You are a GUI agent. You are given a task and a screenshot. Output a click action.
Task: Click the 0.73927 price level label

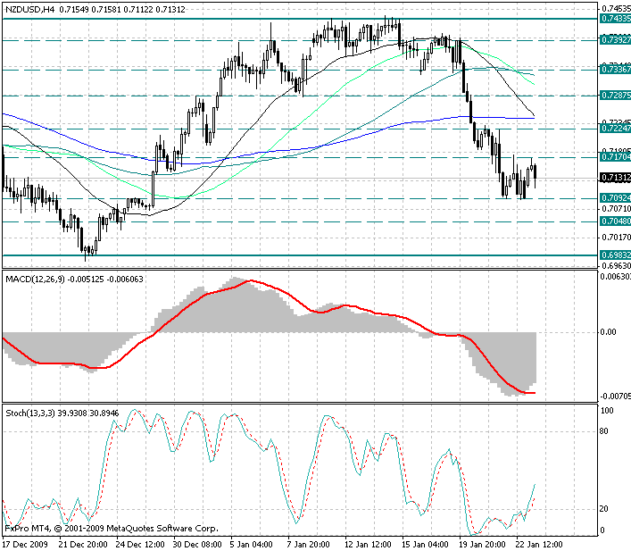click(x=614, y=39)
